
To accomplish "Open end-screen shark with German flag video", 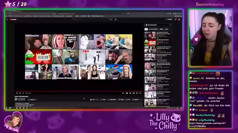I will [119, 72].
